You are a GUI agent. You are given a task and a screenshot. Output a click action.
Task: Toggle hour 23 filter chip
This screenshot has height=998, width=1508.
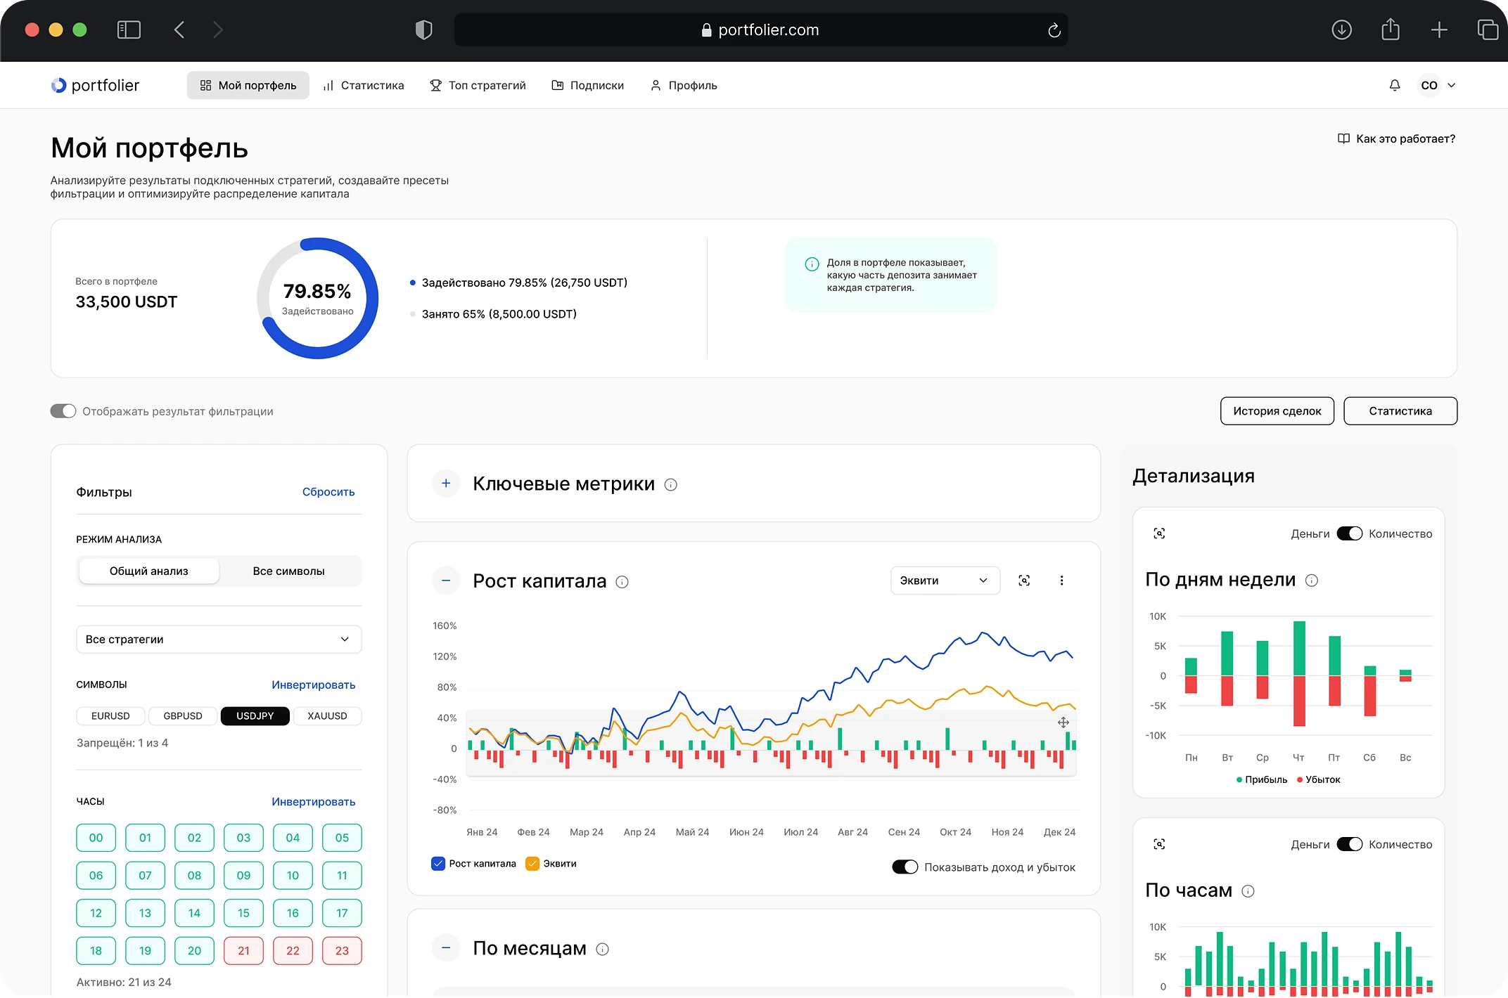(342, 950)
